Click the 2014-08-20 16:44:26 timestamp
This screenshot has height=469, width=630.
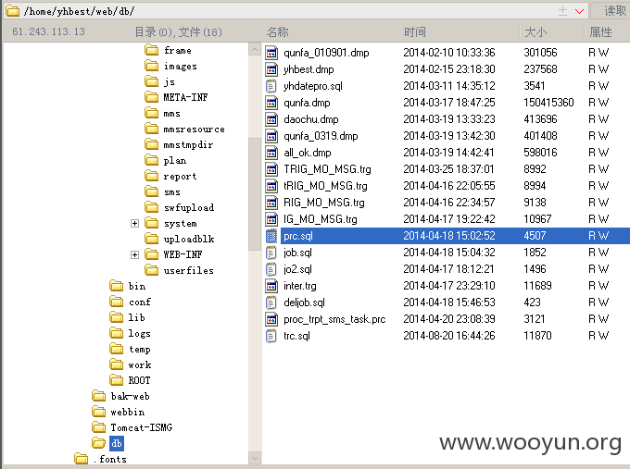449,336
